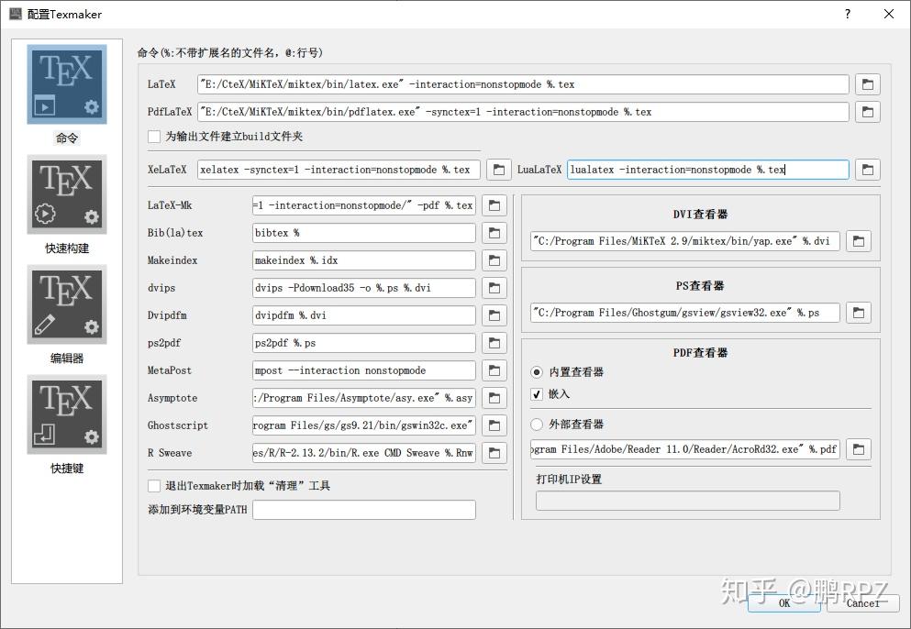Close the 配置Texmaker dialog
Viewport: 911px width, 629px height.
click(889, 14)
